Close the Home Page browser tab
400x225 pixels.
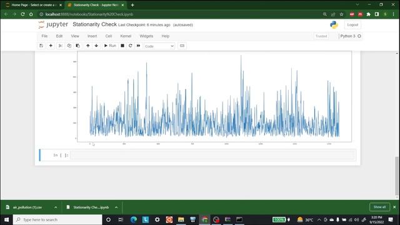(x=61, y=5)
